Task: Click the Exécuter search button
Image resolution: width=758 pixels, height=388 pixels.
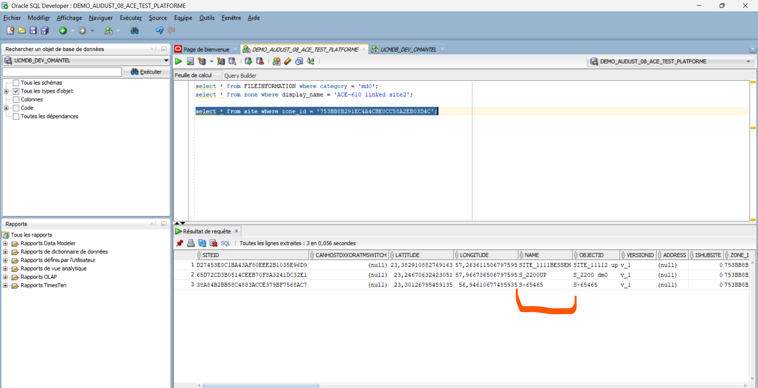Action: (x=146, y=72)
